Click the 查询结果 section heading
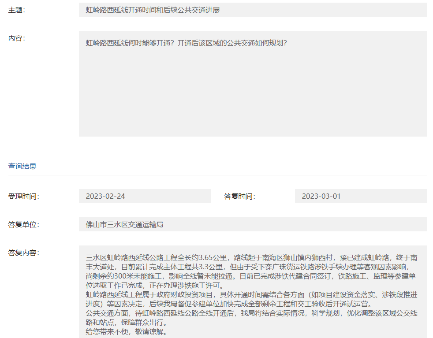Screen dimensions: 433x338 (22, 166)
